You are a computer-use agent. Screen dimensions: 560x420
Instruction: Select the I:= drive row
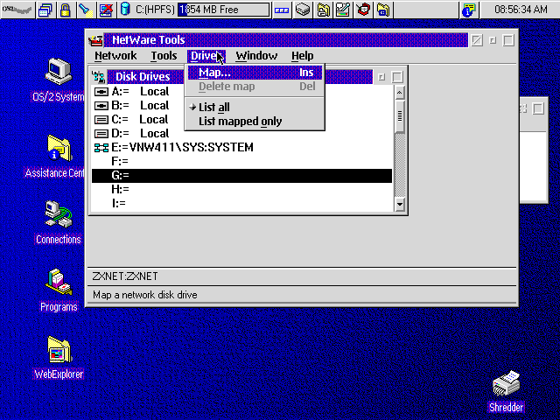(x=241, y=203)
